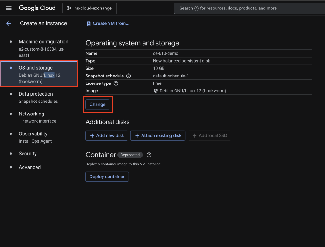
Task: Open the hamburger navigation menu
Action: click(x=9, y=8)
